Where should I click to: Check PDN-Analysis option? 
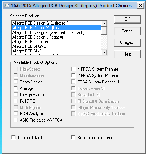pos(16,113)
